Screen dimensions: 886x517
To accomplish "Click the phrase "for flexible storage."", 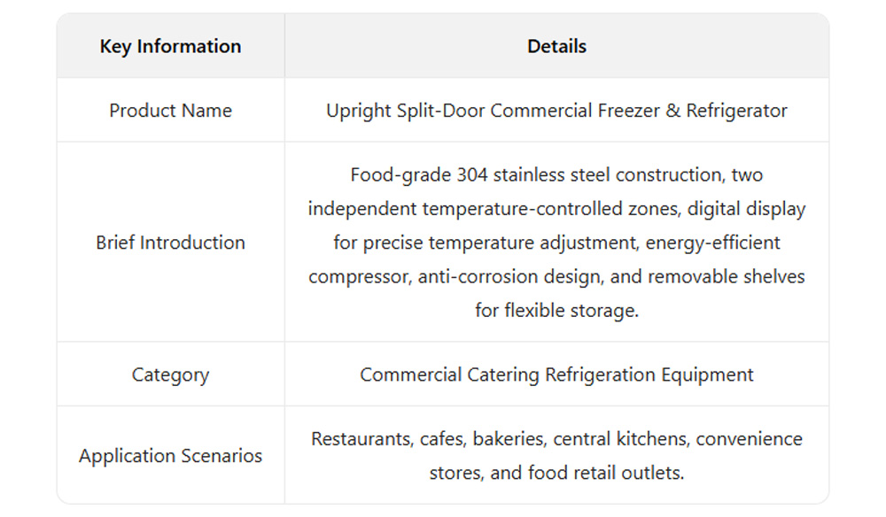I will pos(556,310).
